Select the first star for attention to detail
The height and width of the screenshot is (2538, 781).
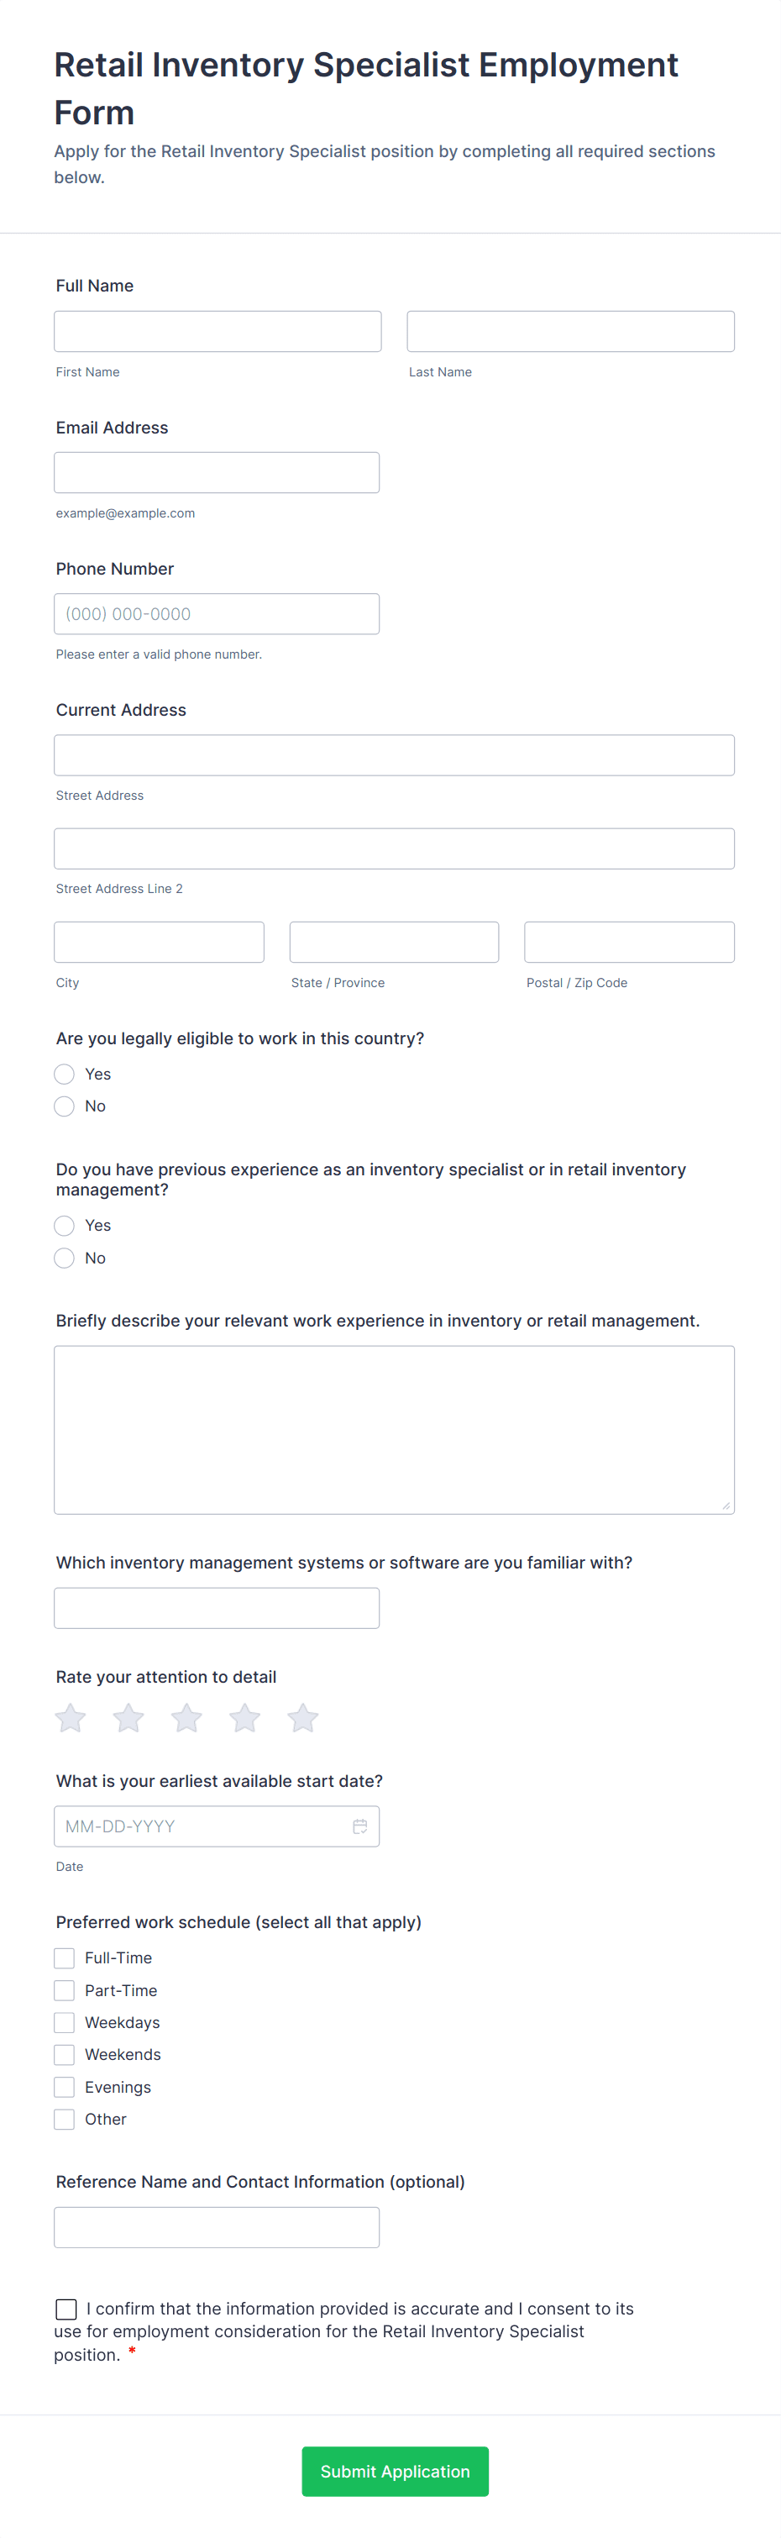(x=69, y=1717)
